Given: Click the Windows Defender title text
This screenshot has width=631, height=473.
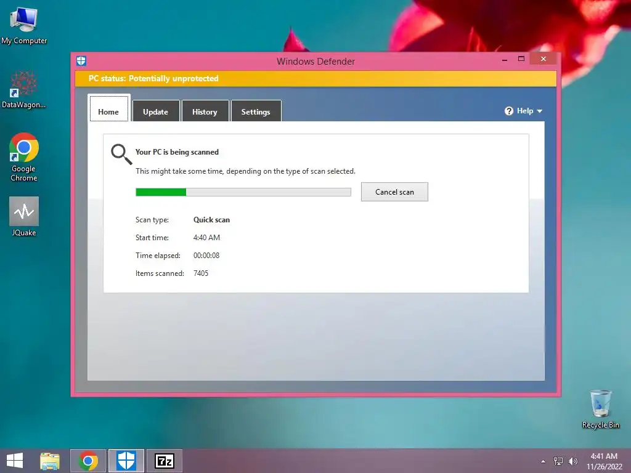Looking at the screenshot, I should coord(316,62).
